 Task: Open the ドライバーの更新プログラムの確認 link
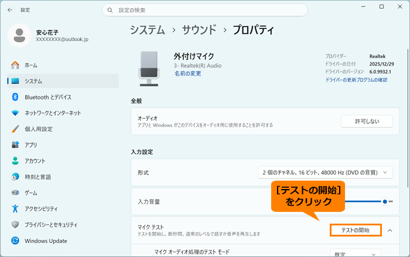point(356,80)
